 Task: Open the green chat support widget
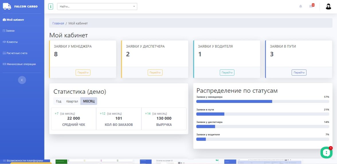pyautogui.click(x=326, y=153)
